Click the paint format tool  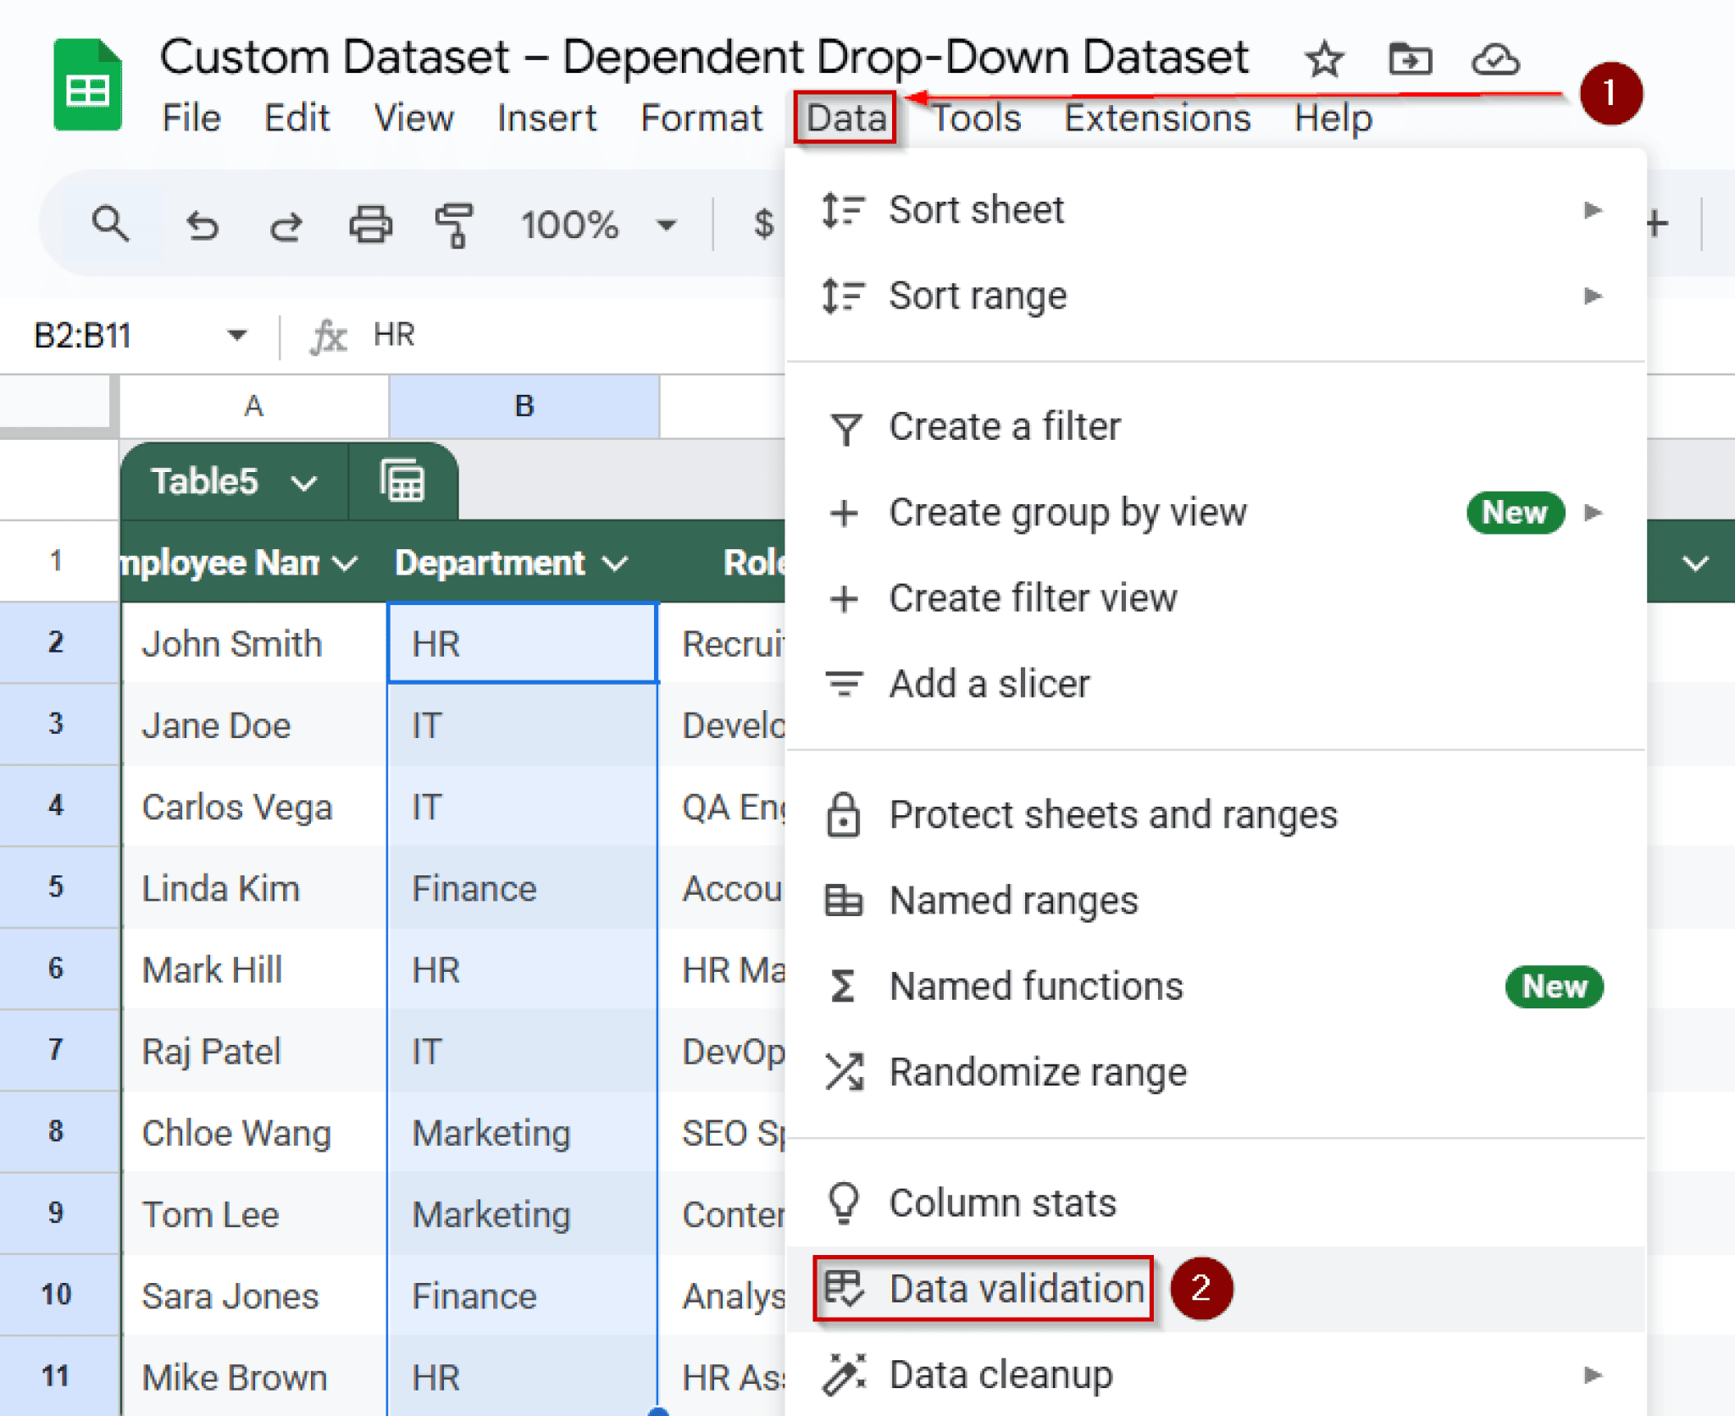point(453,225)
